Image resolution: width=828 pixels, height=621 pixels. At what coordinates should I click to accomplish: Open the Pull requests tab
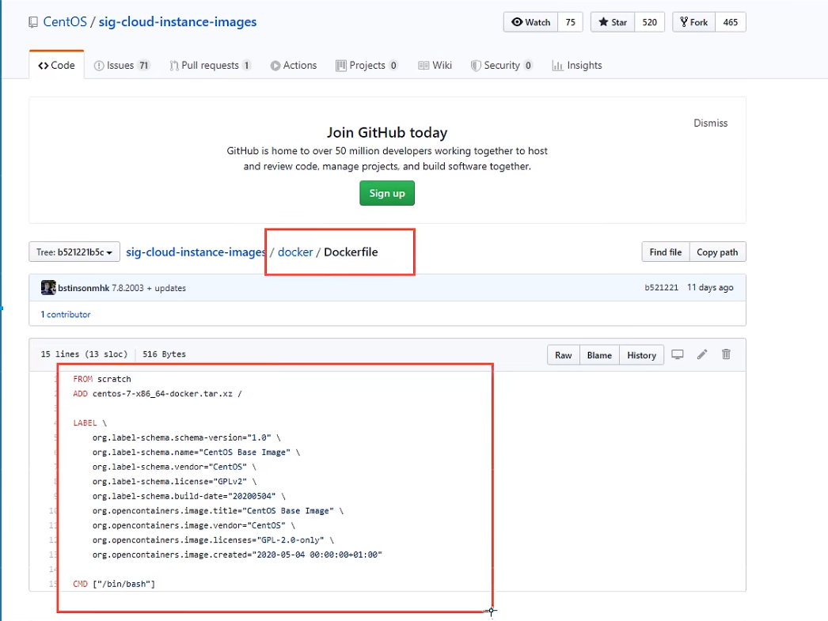(x=211, y=66)
